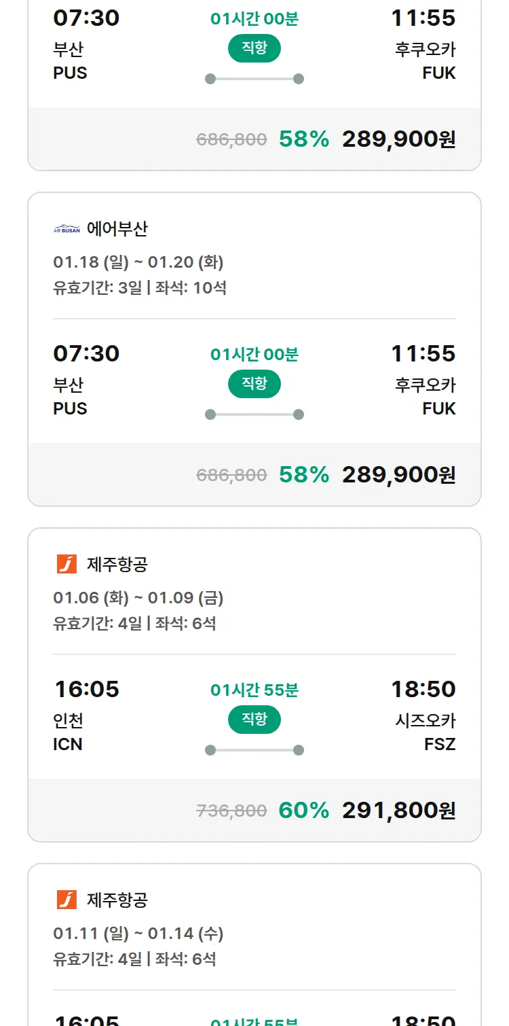
Task: Open the 에어부산 airline name
Action: coord(117,229)
